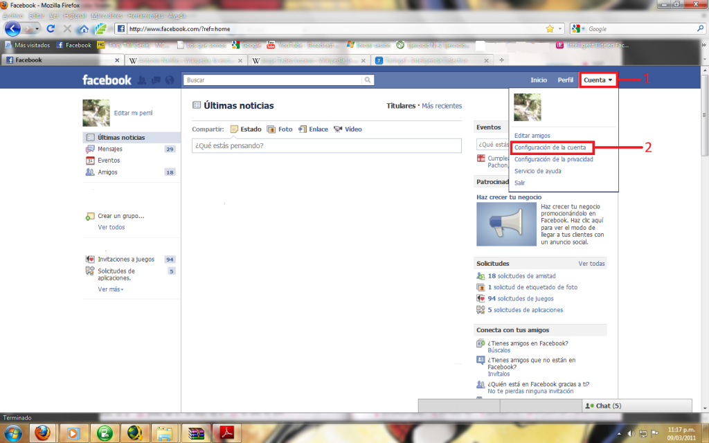Click the Facebook logo
709x443 pixels.
pyautogui.click(x=107, y=80)
